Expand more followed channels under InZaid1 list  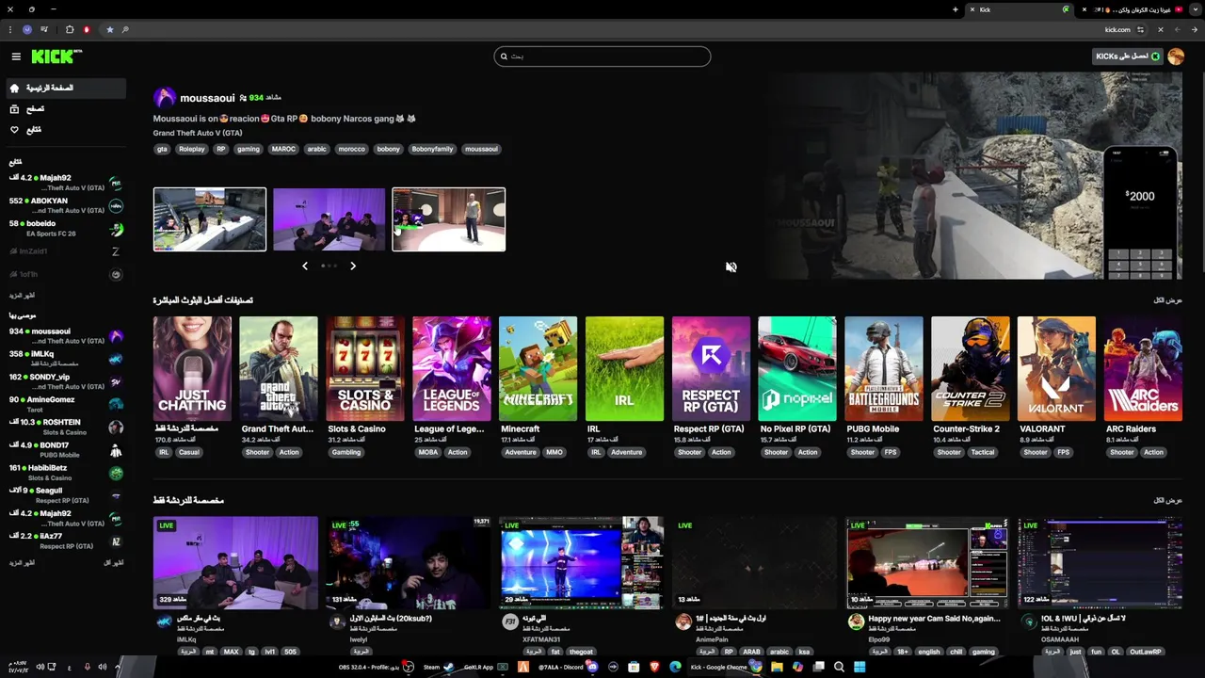pos(23,296)
